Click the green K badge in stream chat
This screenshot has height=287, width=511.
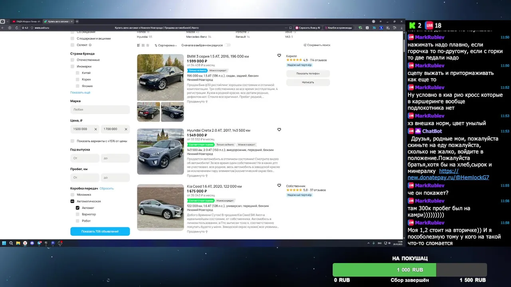point(412,26)
